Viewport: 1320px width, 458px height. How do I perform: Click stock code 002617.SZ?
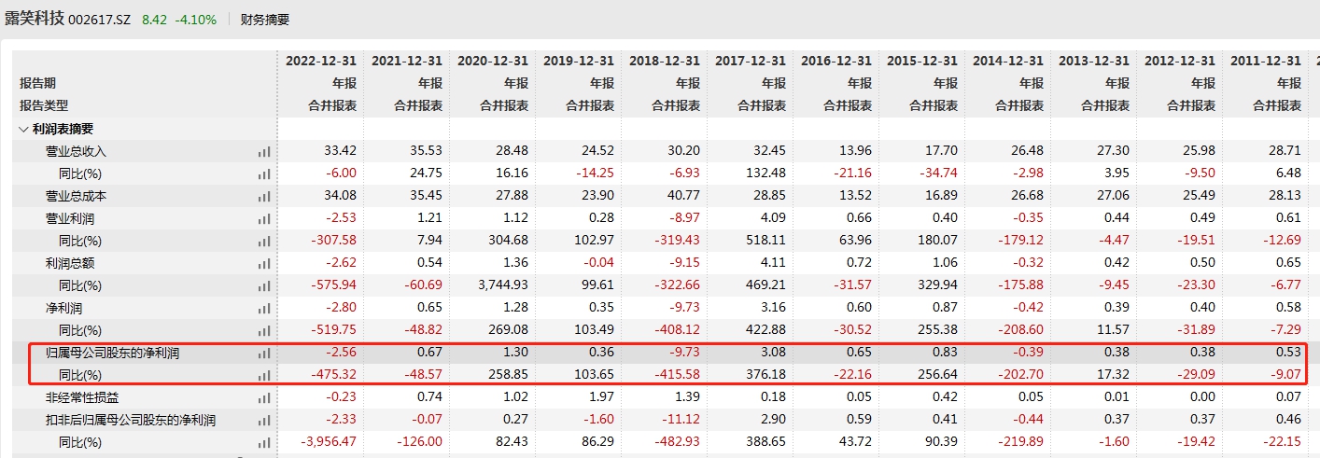click(x=99, y=19)
